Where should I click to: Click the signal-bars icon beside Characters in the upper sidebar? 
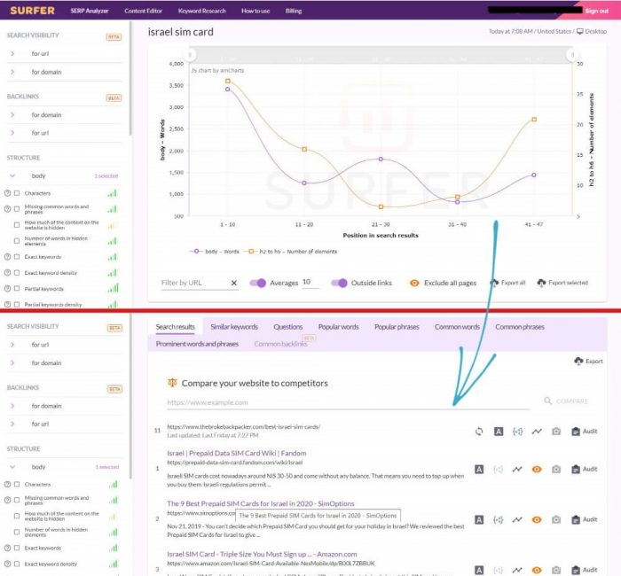pos(113,193)
